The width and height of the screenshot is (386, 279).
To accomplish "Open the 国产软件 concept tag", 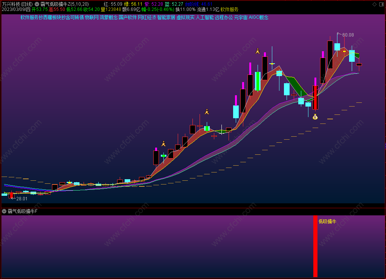I will 128,17.
